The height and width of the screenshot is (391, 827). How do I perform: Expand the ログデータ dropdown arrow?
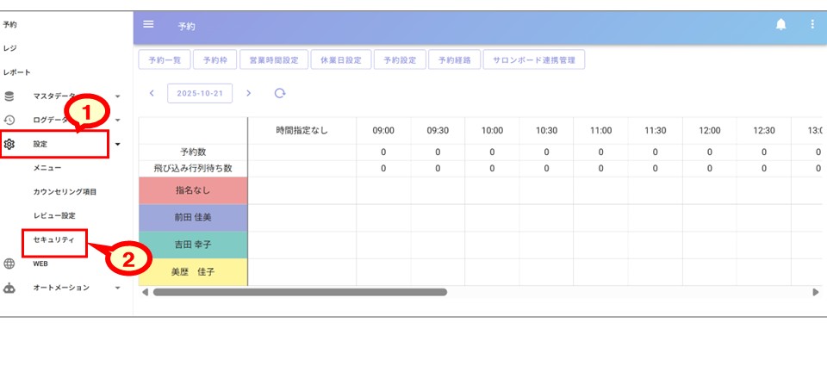(x=117, y=120)
